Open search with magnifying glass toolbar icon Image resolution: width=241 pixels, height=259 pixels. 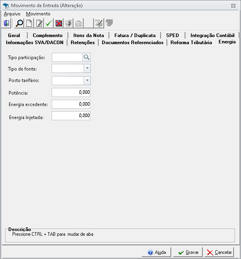click(x=19, y=23)
